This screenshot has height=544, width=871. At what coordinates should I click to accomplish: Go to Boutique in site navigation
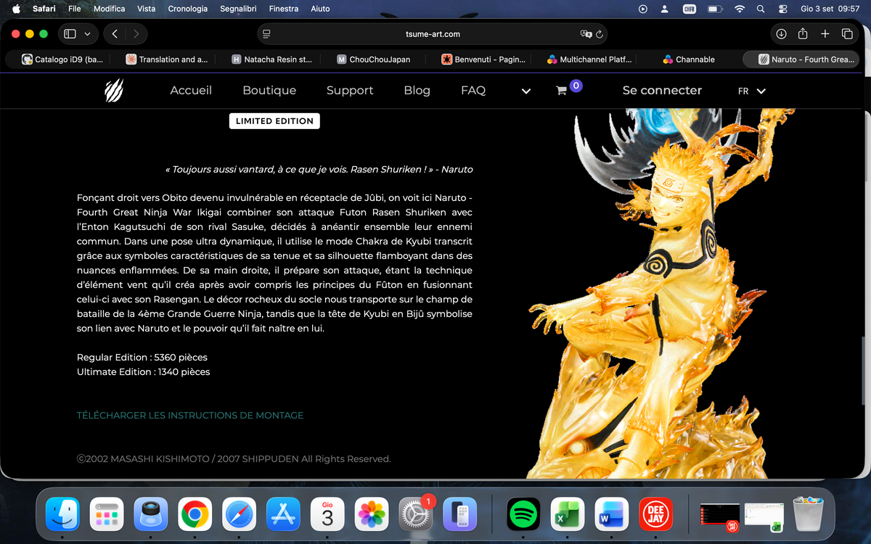pos(269,91)
